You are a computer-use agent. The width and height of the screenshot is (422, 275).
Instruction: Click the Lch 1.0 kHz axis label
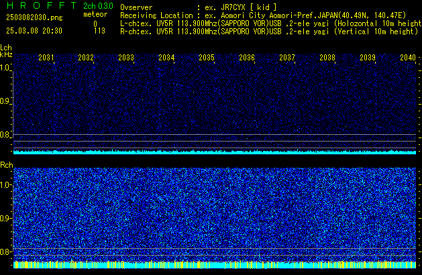tap(5, 68)
